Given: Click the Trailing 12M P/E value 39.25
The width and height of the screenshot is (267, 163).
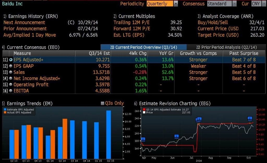Looking at the screenshot, I should point(176,22).
